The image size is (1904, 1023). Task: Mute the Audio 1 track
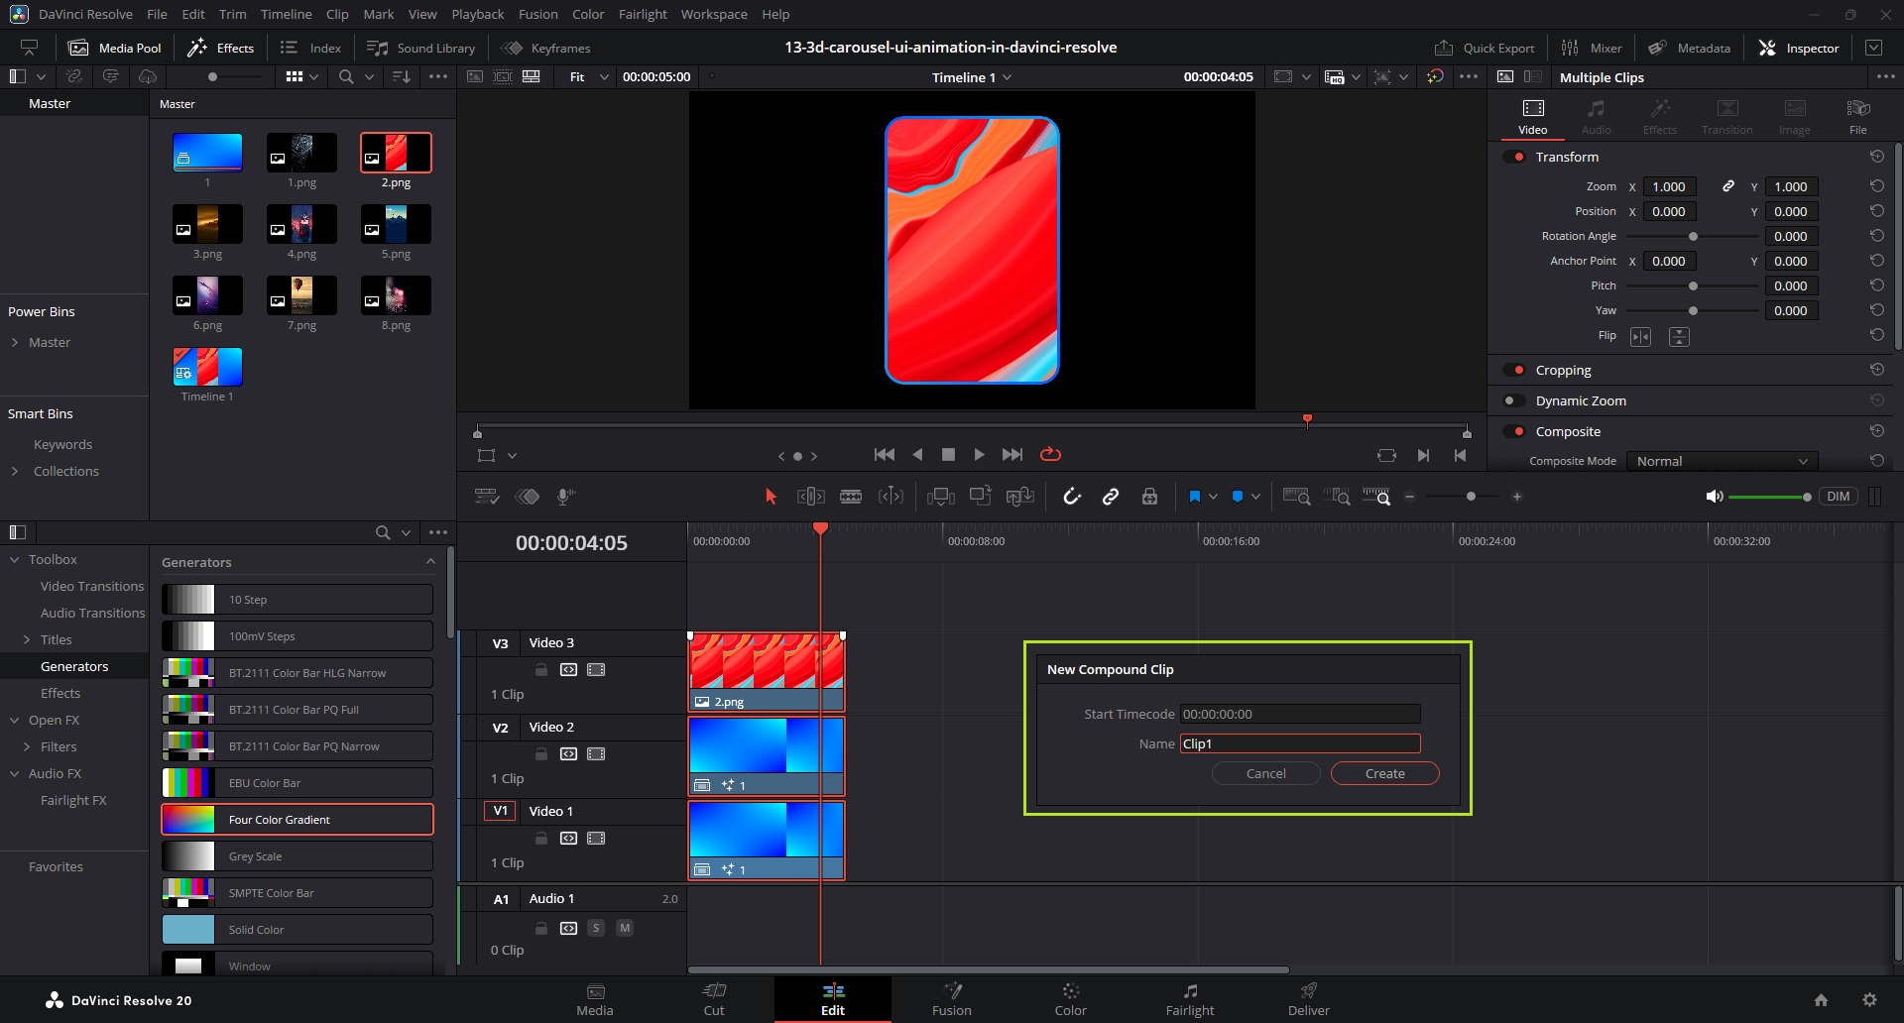tap(625, 928)
